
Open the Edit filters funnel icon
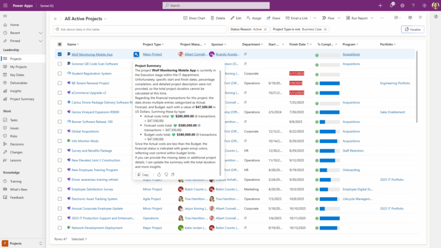[420, 18]
